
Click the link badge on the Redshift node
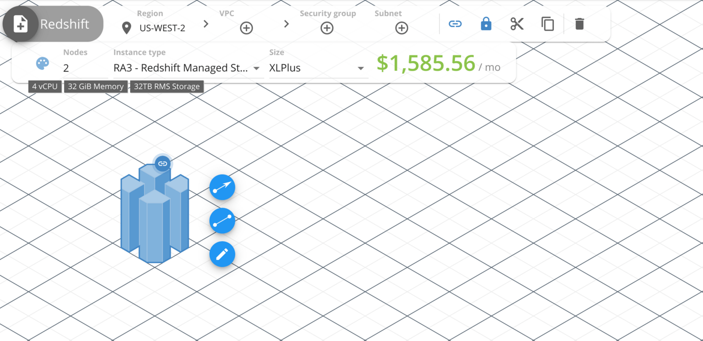[162, 163]
